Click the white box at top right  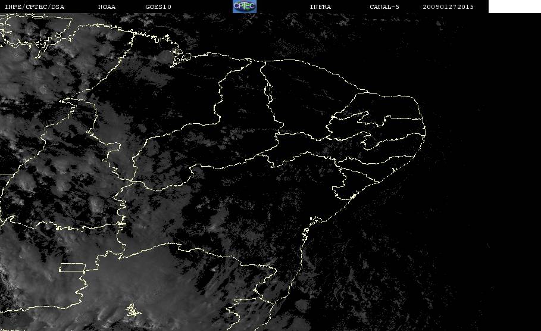515,7
